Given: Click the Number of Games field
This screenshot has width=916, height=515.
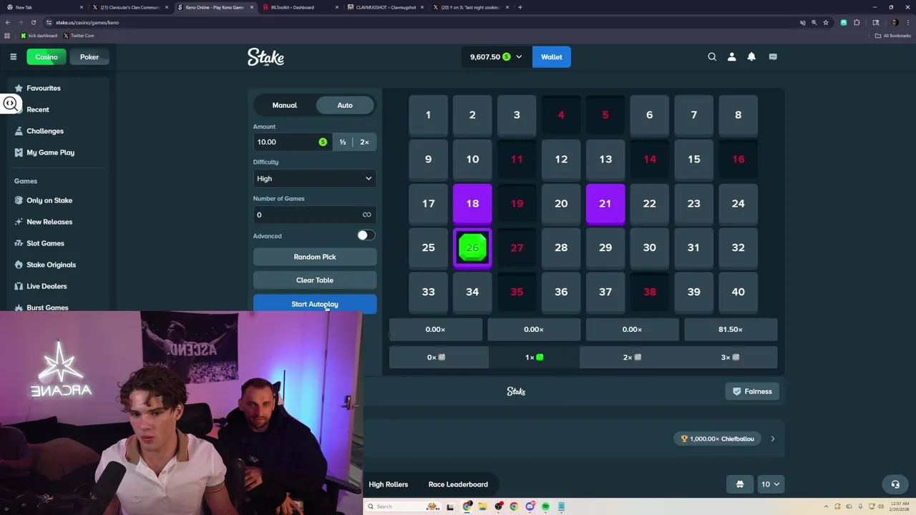Looking at the screenshot, I should 315,215.
